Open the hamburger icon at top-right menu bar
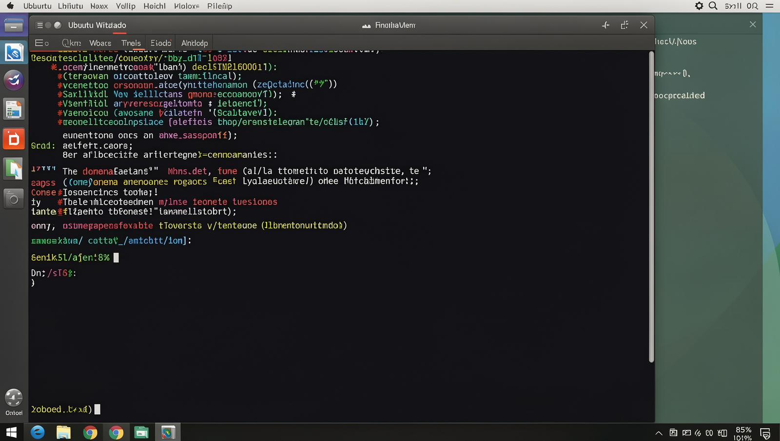This screenshot has height=441, width=780. [770, 6]
